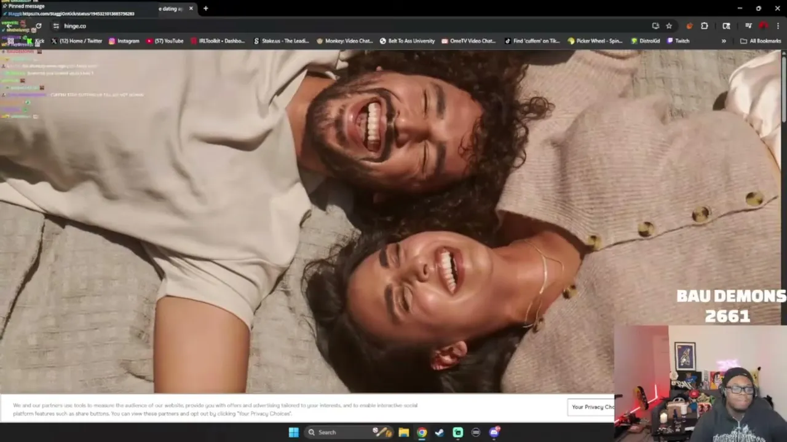Open the Belt To Ass University bookmark
Screen dimensions: 787x442
pyautogui.click(x=407, y=41)
